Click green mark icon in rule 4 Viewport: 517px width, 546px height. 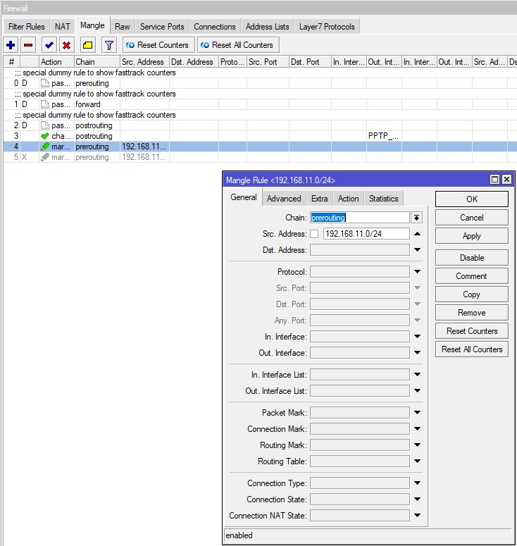pos(44,147)
